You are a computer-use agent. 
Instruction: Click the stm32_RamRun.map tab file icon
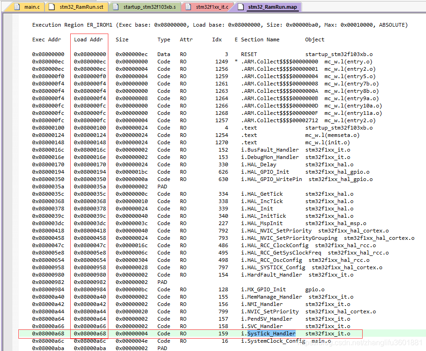tap(241, 7)
